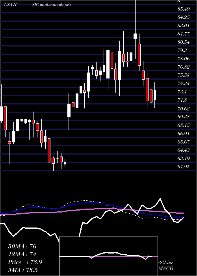
Task: Click the 50MA : 76 readout
Action: click(22, 246)
